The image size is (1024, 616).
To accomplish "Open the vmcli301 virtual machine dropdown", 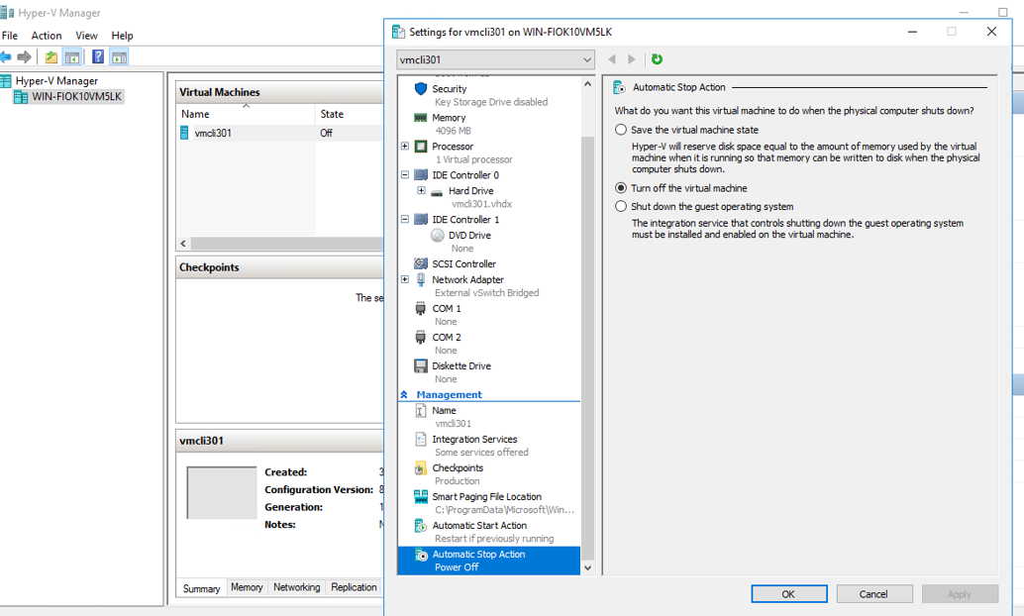I will point(496,59).
